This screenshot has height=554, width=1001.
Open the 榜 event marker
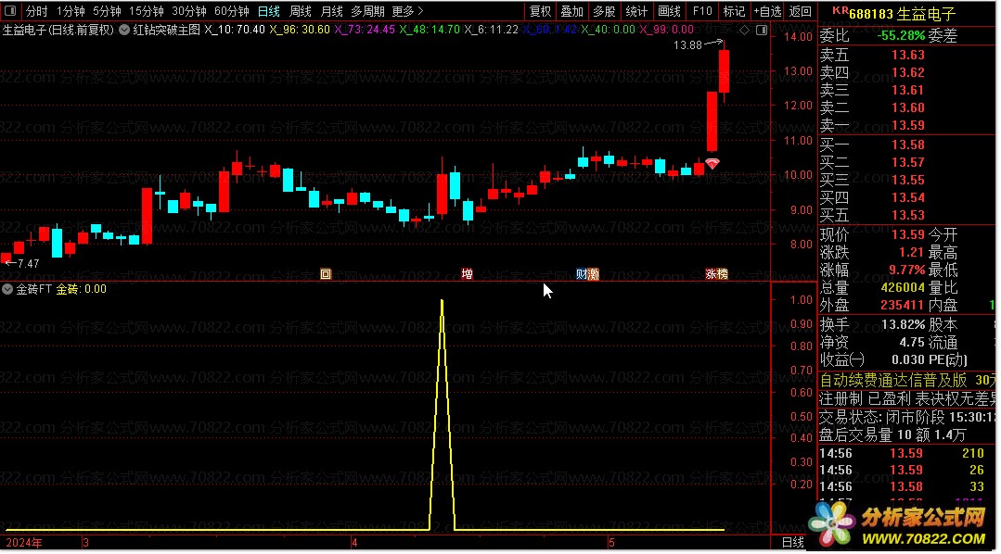722,274
